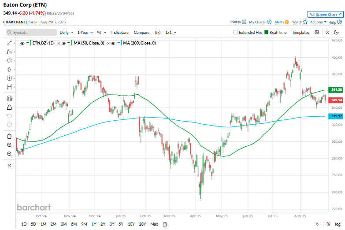Select the Max range tab

[154, 224]
